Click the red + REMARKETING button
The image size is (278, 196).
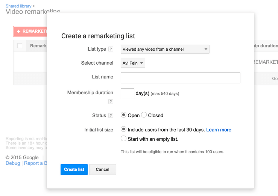30,31
